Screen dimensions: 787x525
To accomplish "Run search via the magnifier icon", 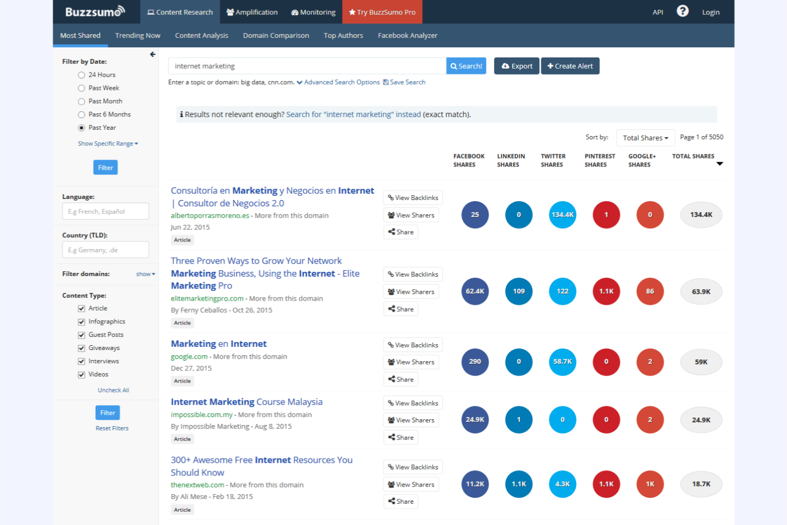I will [x=453, y=65].
